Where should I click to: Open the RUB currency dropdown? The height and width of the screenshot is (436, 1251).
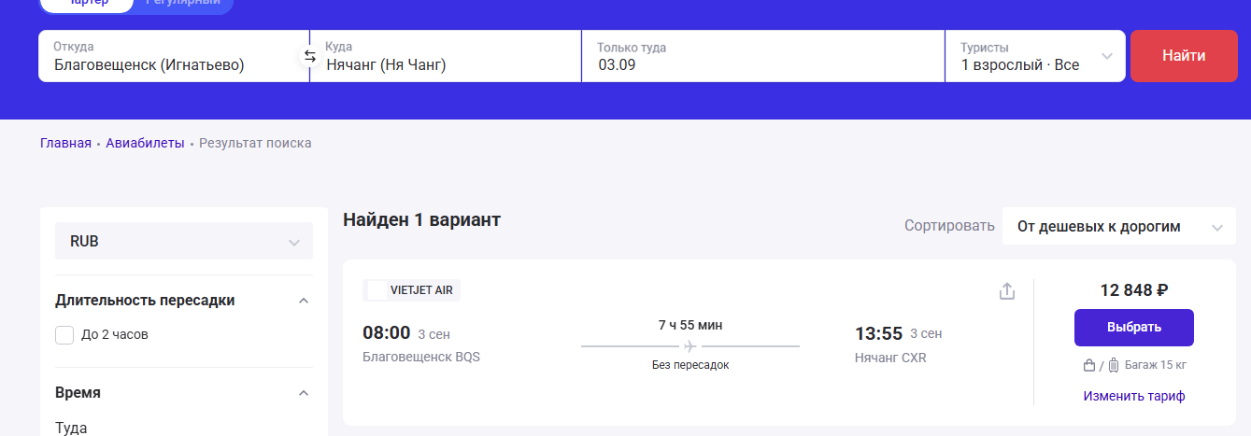[184, 241]
